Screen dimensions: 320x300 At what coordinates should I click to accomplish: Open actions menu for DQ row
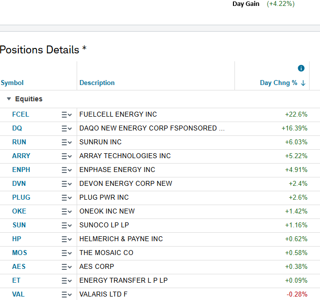[x=67, y=129]
